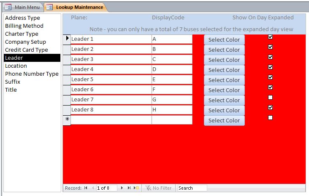Go to previous record arrow
The width and height of the screenshot is (309, 196).
93,188
